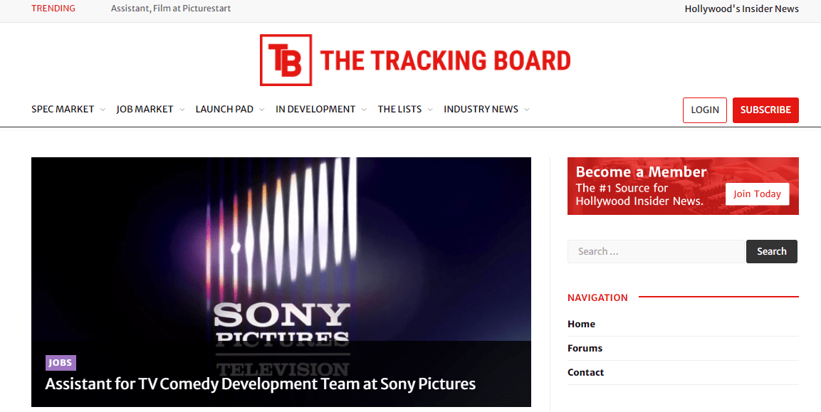Expand the Spec Market dropdown arrow
This screenshot has width=821, height=412.
tap(103, 110)
